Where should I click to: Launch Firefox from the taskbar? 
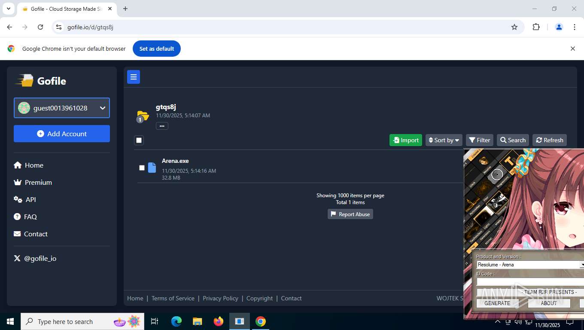pos(219,321)
